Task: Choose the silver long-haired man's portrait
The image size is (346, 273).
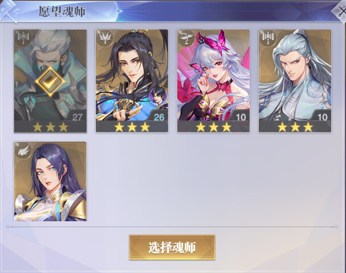Action: tap(295, 81)
